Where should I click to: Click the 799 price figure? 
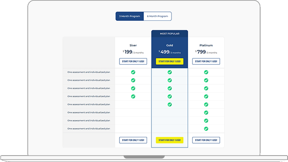point(201,52)
